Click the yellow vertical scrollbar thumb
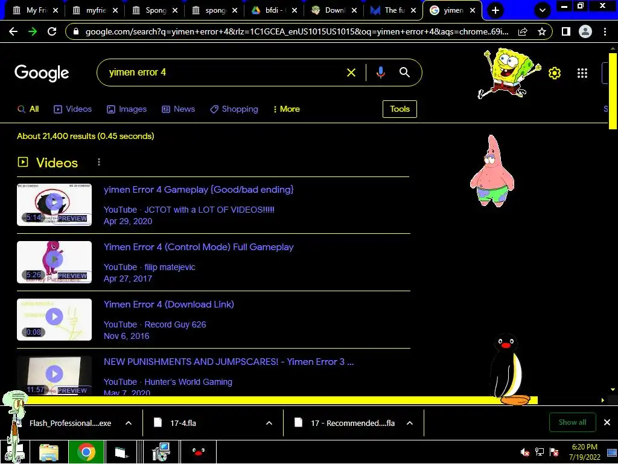The height and width of the screenshot is (464, 618). tap(613, 91)
